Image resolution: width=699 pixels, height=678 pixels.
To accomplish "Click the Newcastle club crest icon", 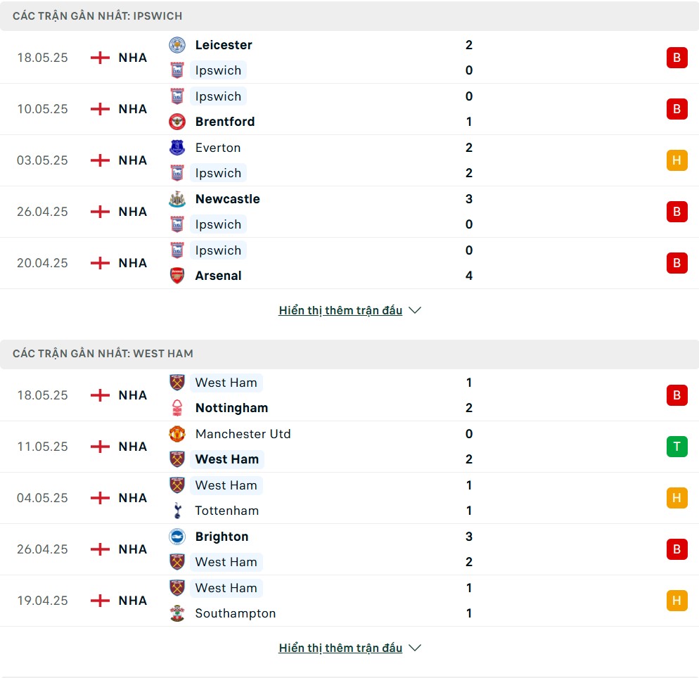I will point(177,199).
